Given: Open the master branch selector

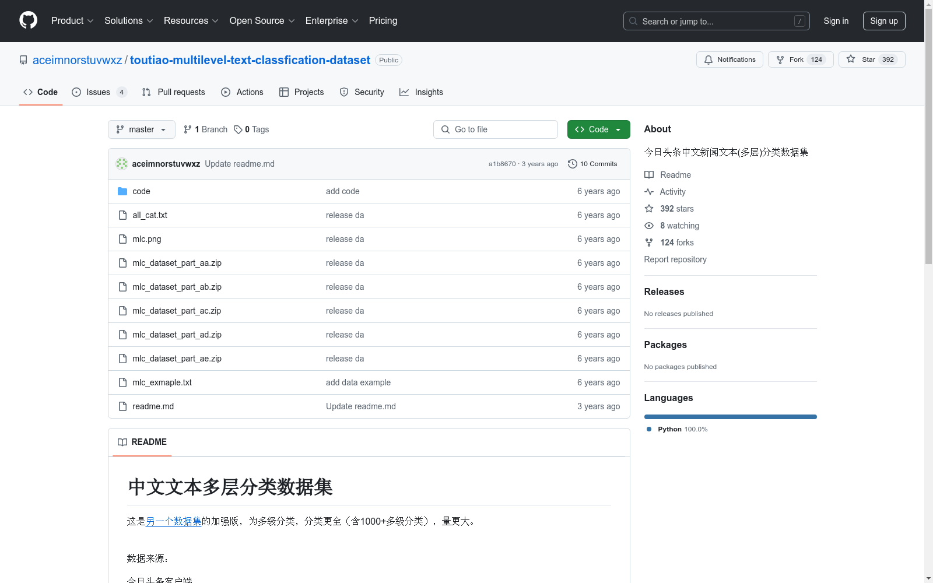Looking at the screenshot, I should tap(142, 129).
